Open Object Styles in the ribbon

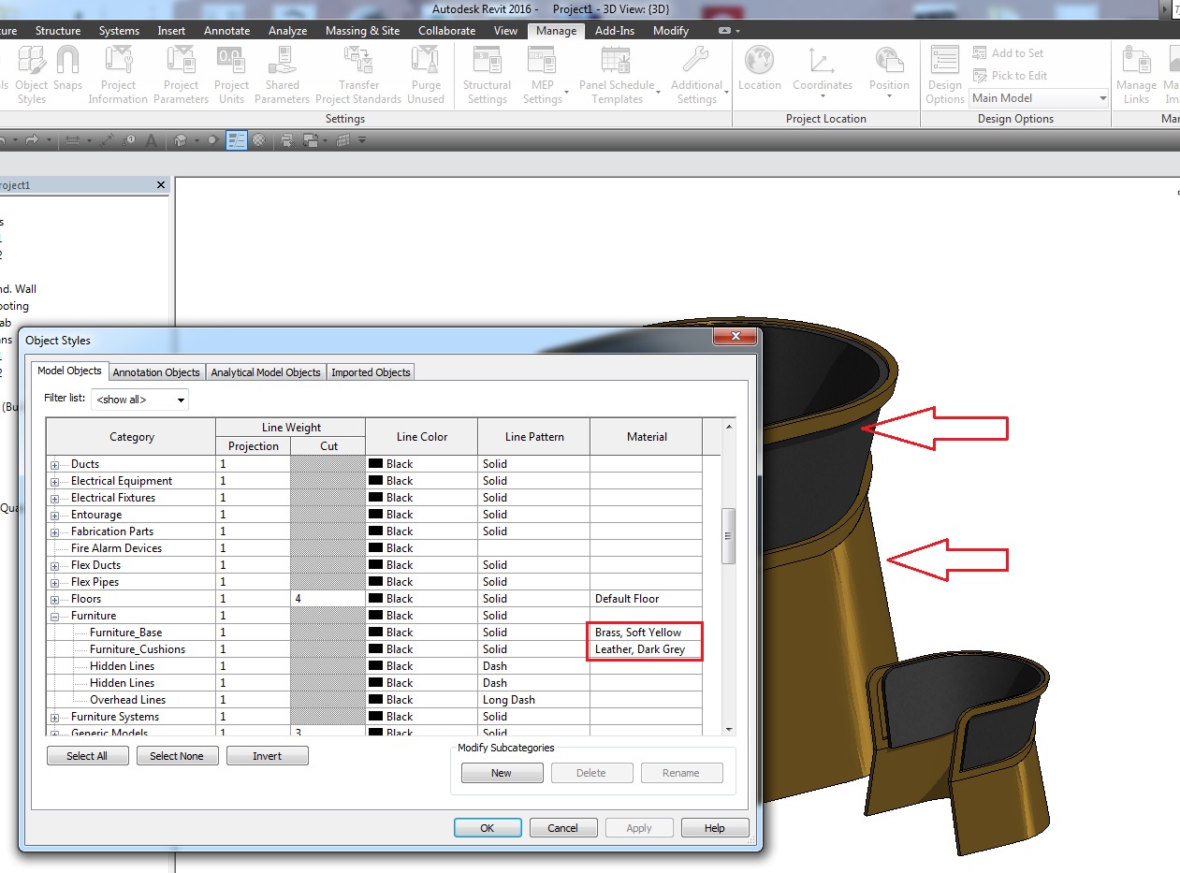click(x=32, y=75)
